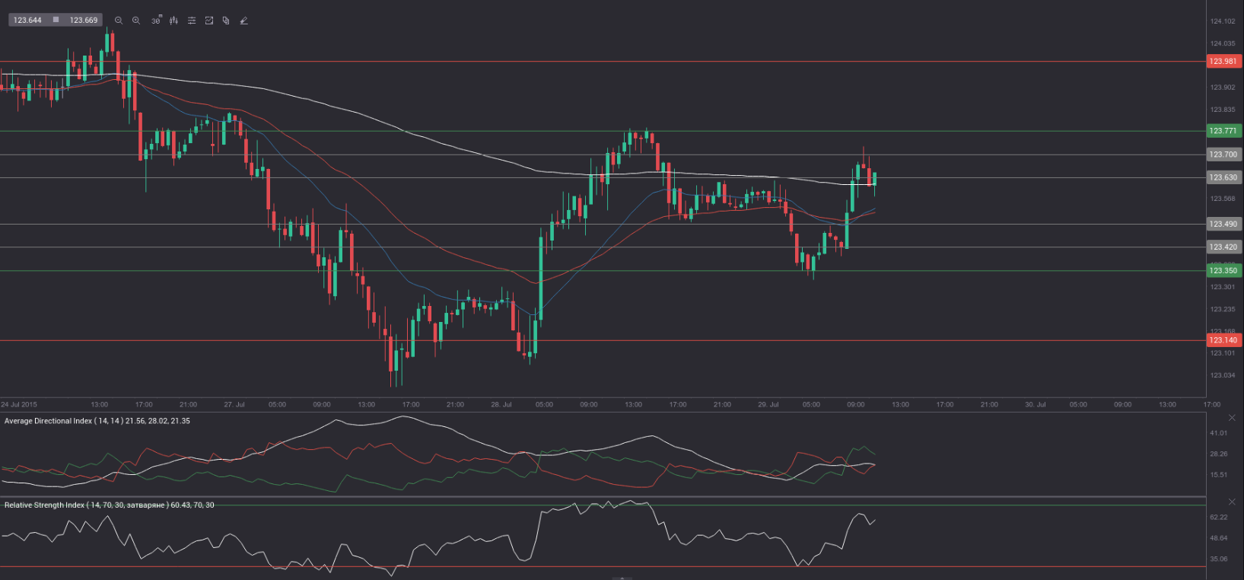1244x580 pixels.
Task: Close the Relative Strength Index panel
Action: 1232,502
